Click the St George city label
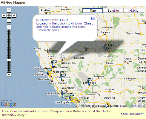146x119 pixels. pyautogui.click(x=99, y=76)
